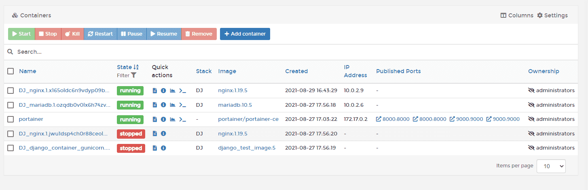Select the portainer container checkbox
The width and height of the screenshot is (588, 190).
(11, 119)
